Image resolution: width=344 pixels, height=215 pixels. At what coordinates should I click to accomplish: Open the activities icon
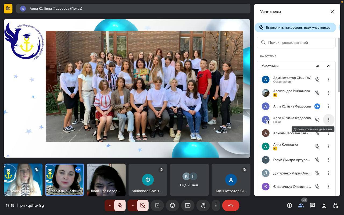tap(324, 205)
